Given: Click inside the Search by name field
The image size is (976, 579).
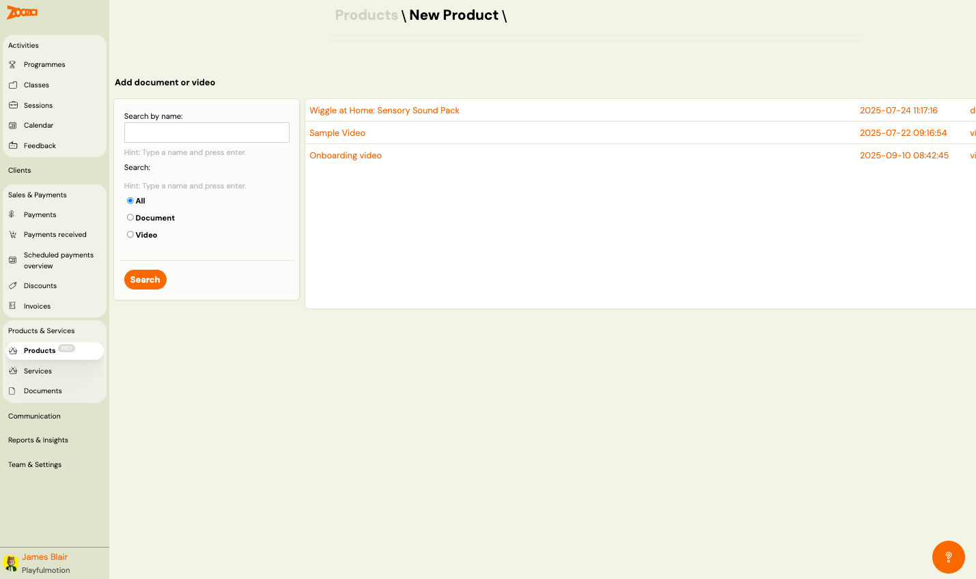Looking at the screenshot, I should tap(206, 132).
